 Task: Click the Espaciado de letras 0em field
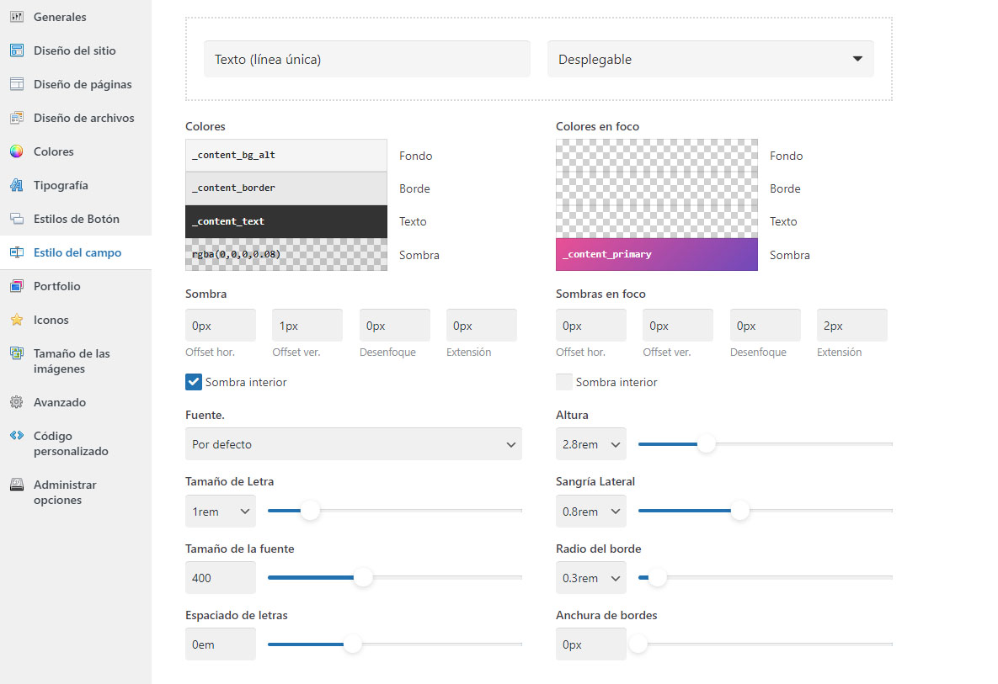(x=220, y=644)
